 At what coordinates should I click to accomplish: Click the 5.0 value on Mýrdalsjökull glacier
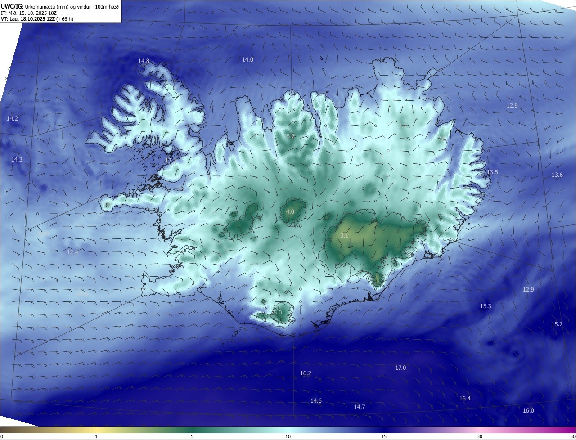coord(277,312)
